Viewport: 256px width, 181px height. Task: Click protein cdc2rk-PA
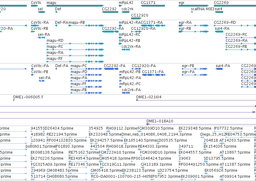(131, 90)
